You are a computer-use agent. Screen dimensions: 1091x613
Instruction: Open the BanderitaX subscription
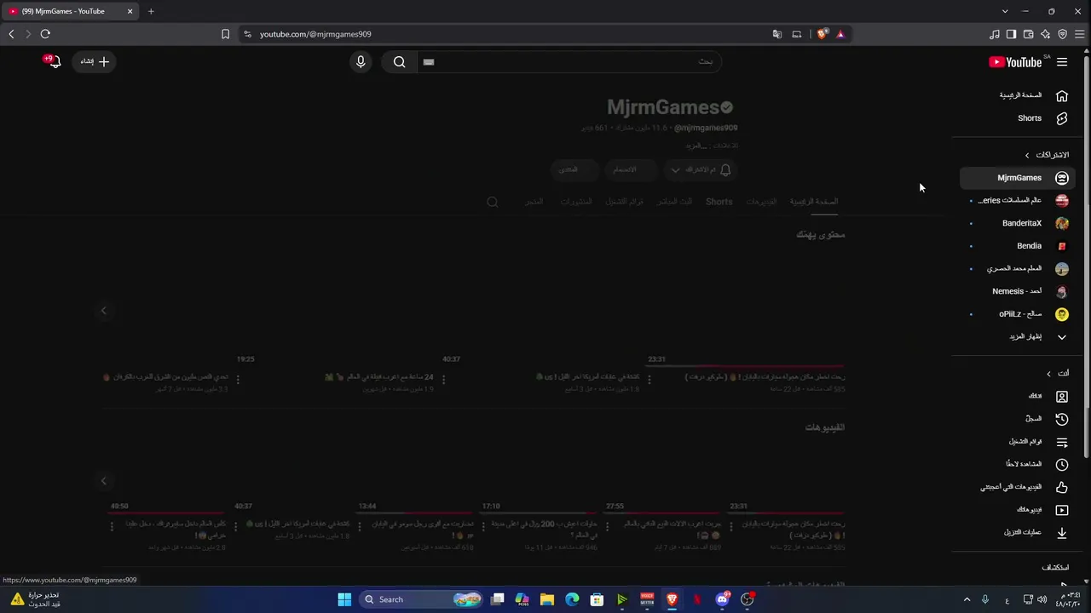1019,223
